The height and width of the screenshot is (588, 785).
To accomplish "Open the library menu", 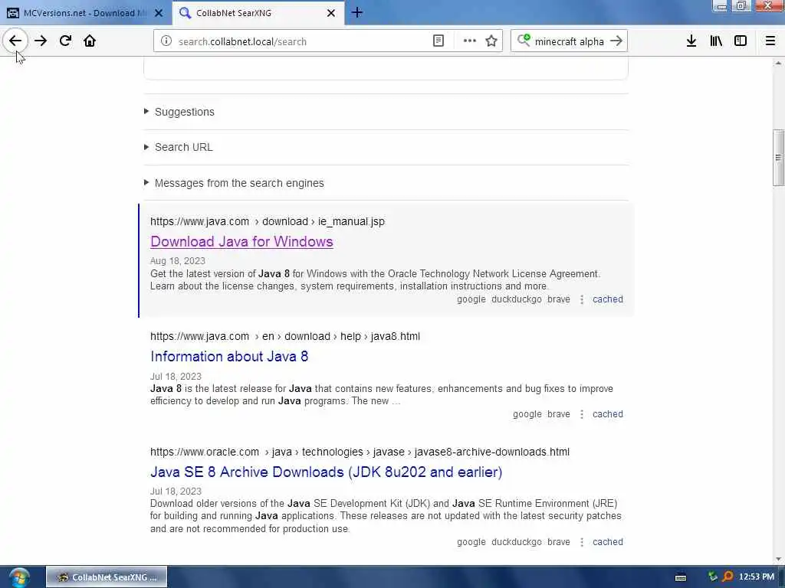I will (716, 41).
